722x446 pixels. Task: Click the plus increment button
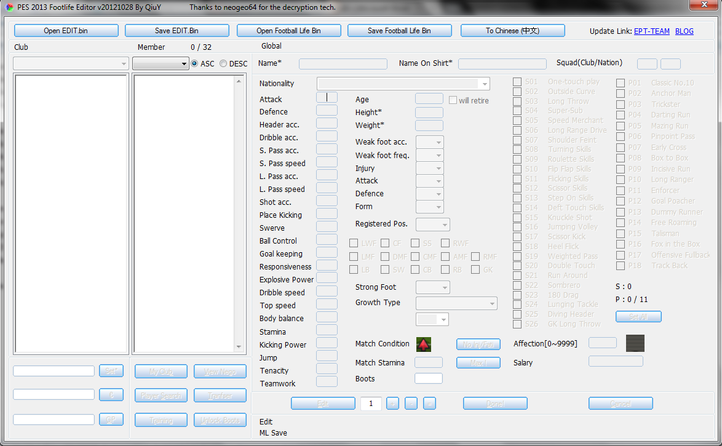click(393, 403)
